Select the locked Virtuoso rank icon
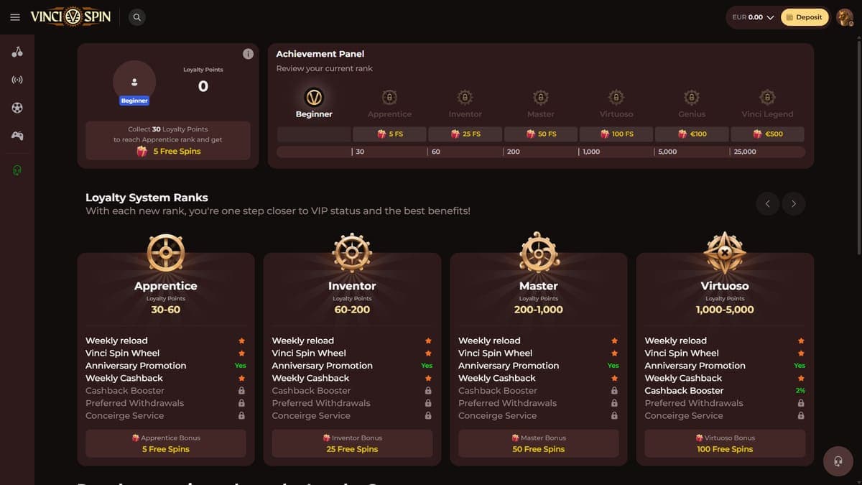 (616, 97)
